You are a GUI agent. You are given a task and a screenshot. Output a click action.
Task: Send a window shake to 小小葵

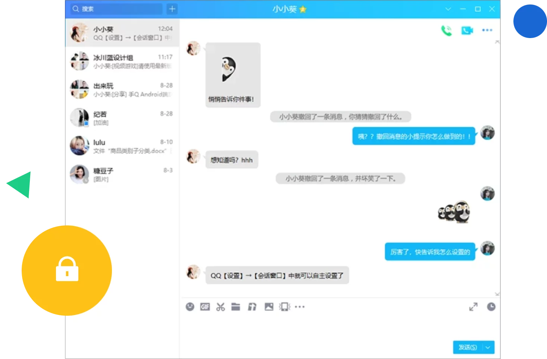pyautogui.click(x=284, y=306)
